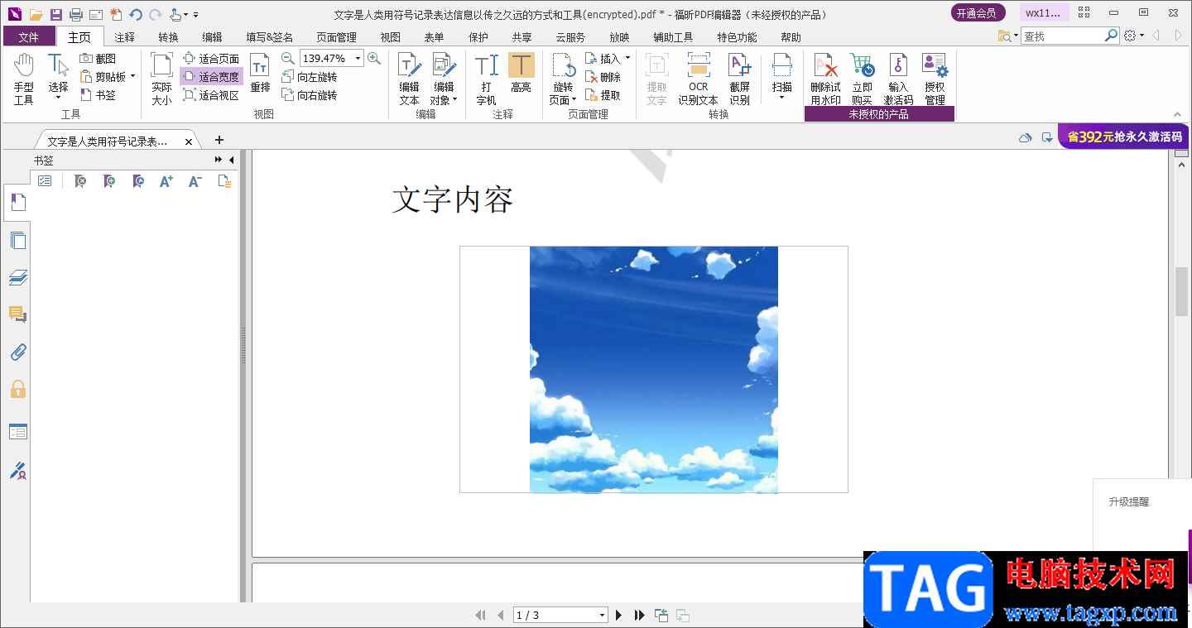Image resolution: width=1192 pixels, height=628 pixels.
Task: Start screen capture recognition (截屏识别)
Action: point(739,79)
